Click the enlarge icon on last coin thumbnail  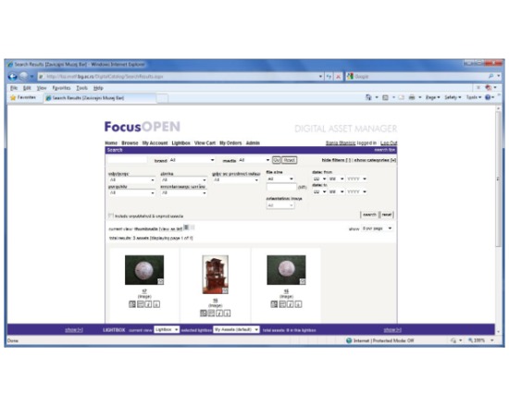tap(303, 281)
